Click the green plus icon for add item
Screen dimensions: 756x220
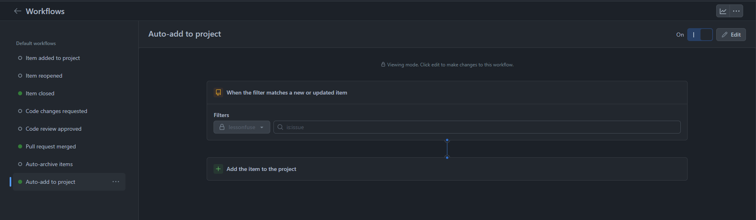(218, 169)
